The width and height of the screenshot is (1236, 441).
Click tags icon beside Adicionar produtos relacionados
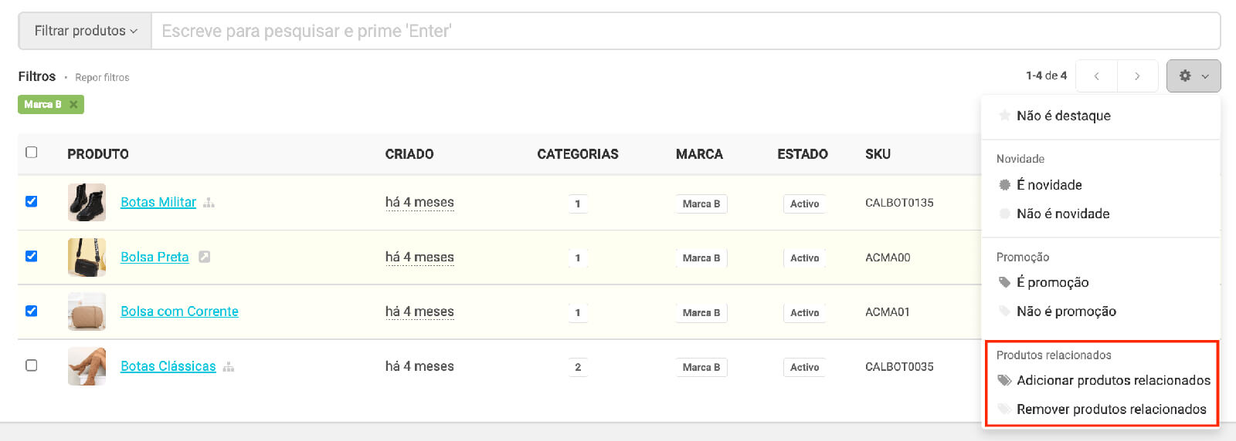pyautogui.click(x=1004, y=380)
